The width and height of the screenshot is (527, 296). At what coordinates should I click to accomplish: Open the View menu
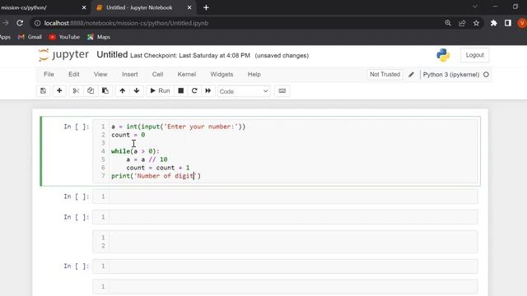pos(100,74)
